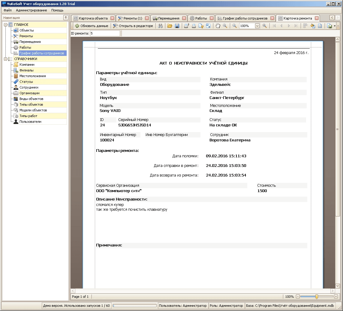Close the Карточка объекта tab
The height and width of the screenshot is (311, 343).
[112, 18]
